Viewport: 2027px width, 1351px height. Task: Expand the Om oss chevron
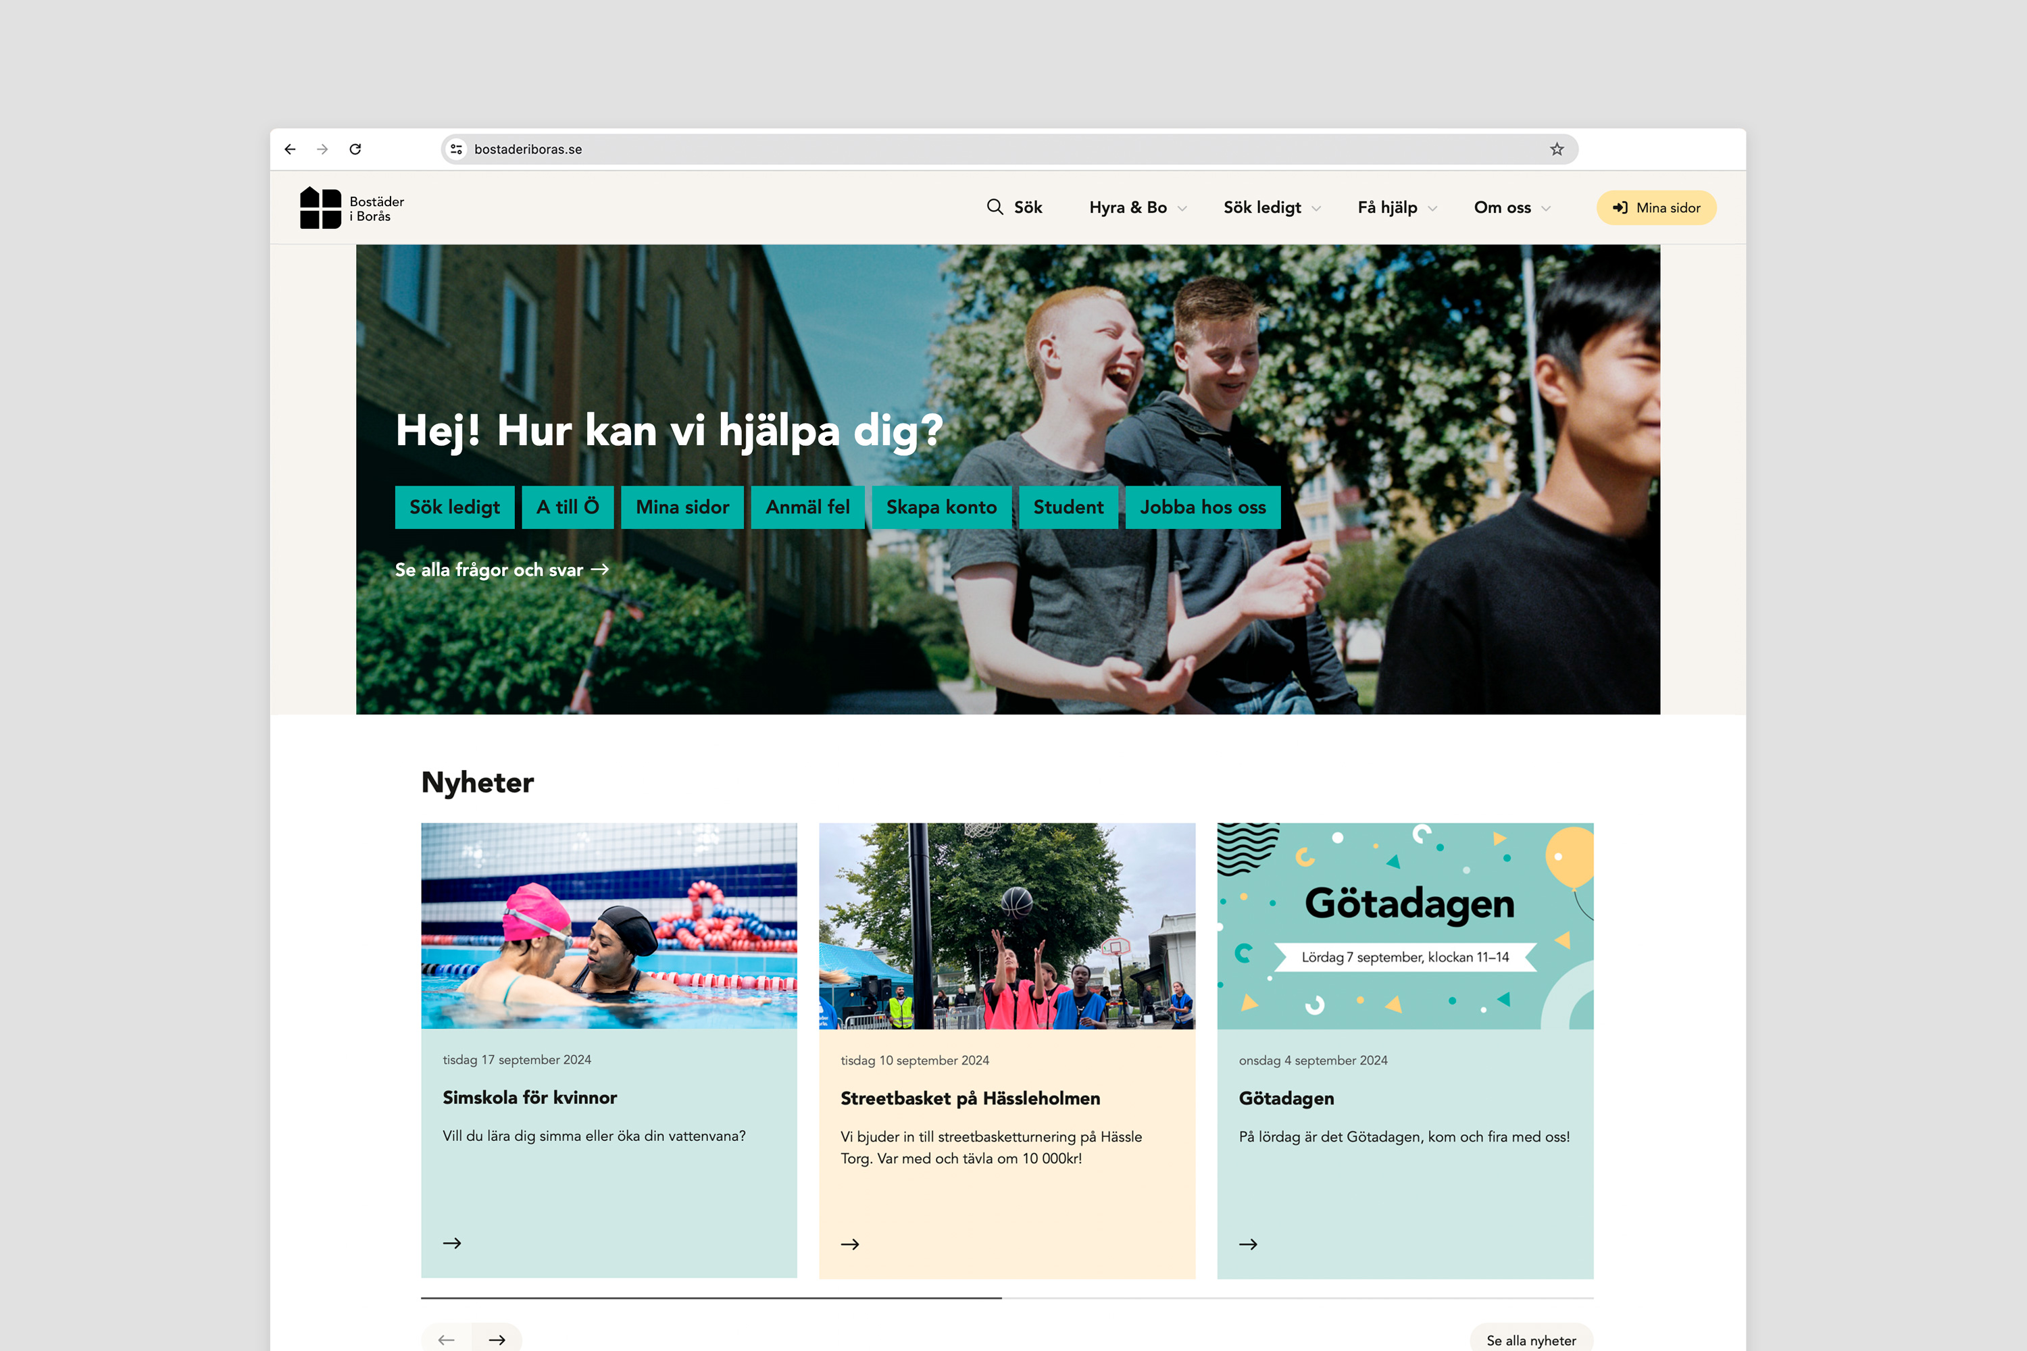pos(1546,209)
